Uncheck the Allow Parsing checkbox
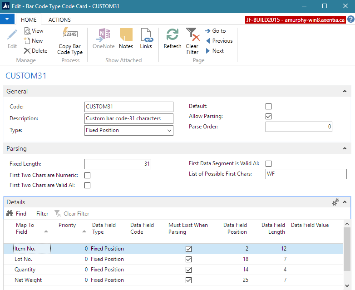This screenshot has height=290, width=355. (268, 117)
